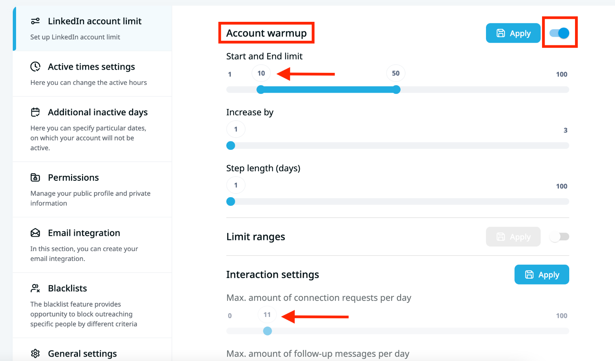The image size is (615, 361).
Task: Enable the Limit ranges toggle
Action: (559, 237)
